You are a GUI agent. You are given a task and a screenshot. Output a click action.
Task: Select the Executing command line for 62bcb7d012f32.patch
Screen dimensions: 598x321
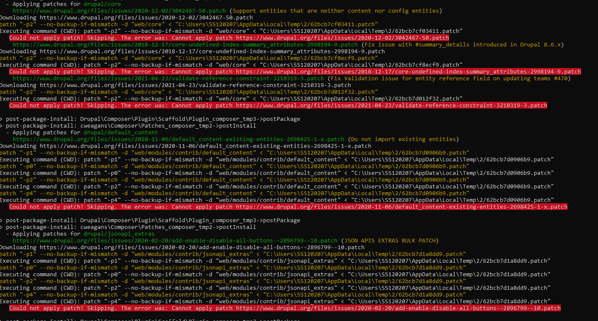231,98
